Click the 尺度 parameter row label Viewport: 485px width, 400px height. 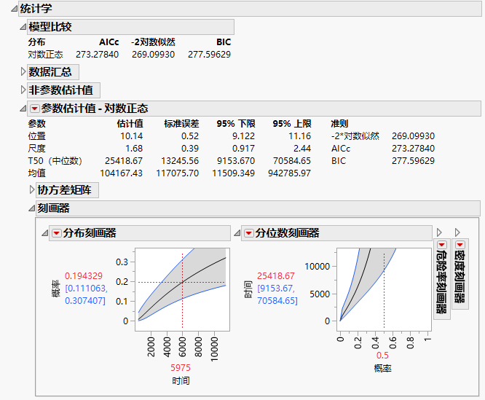(37, 149)
